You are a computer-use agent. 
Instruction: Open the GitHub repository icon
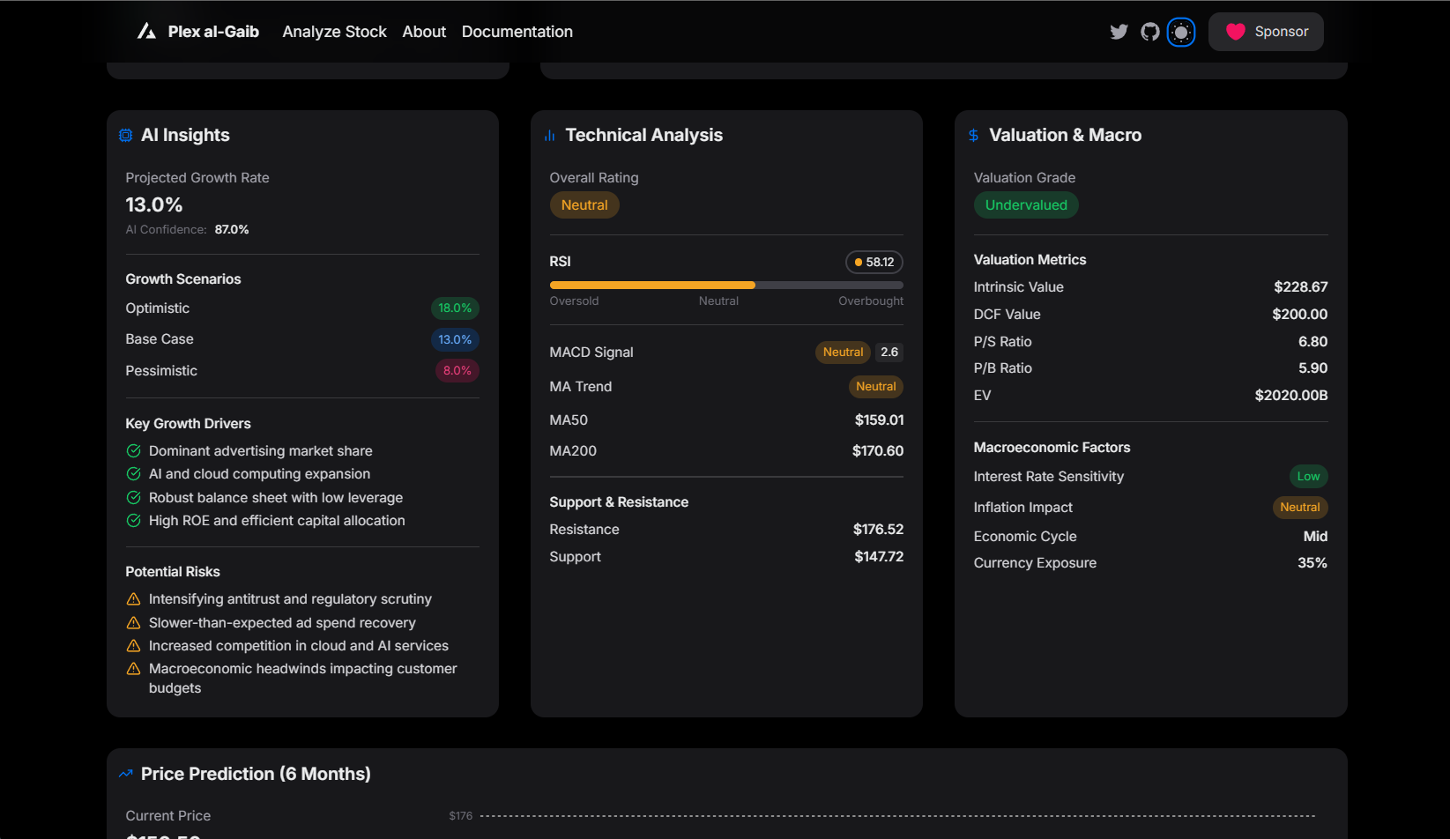pyautogui.click(x=1150, y=32)
